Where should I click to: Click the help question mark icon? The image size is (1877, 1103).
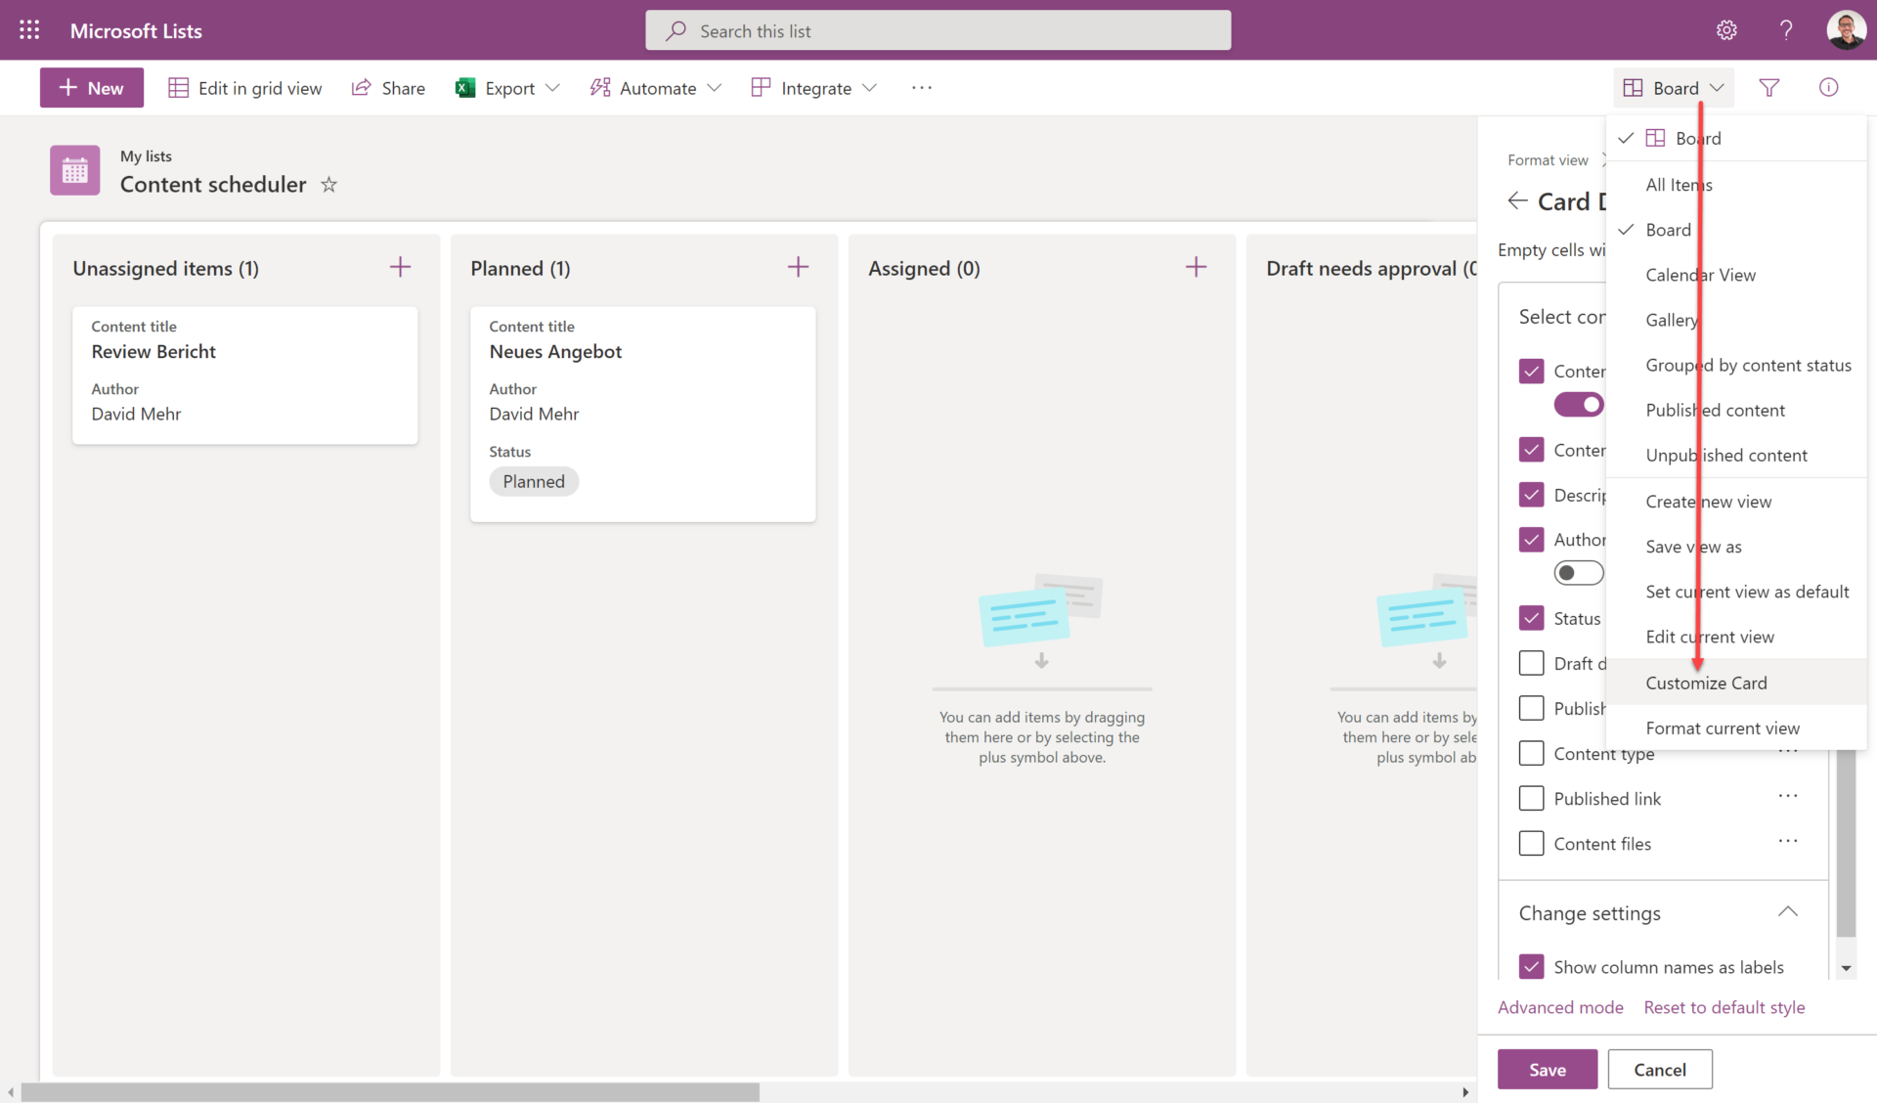(1786, 30)
